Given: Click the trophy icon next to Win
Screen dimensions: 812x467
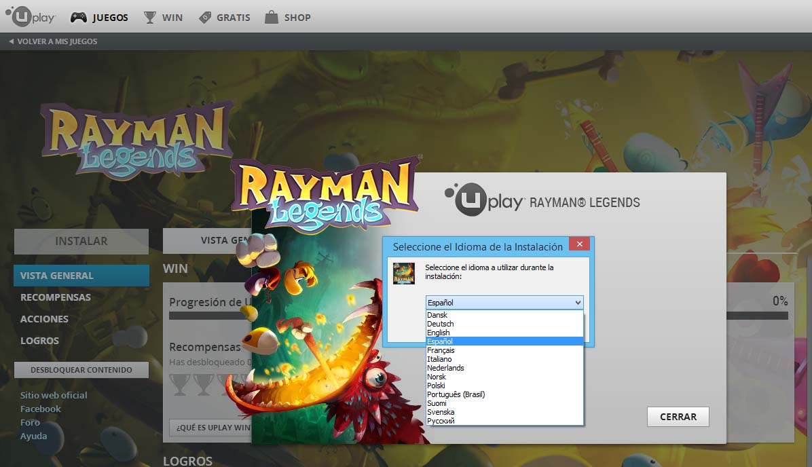Looking at the screenshot, I should [x=149, y=18].
